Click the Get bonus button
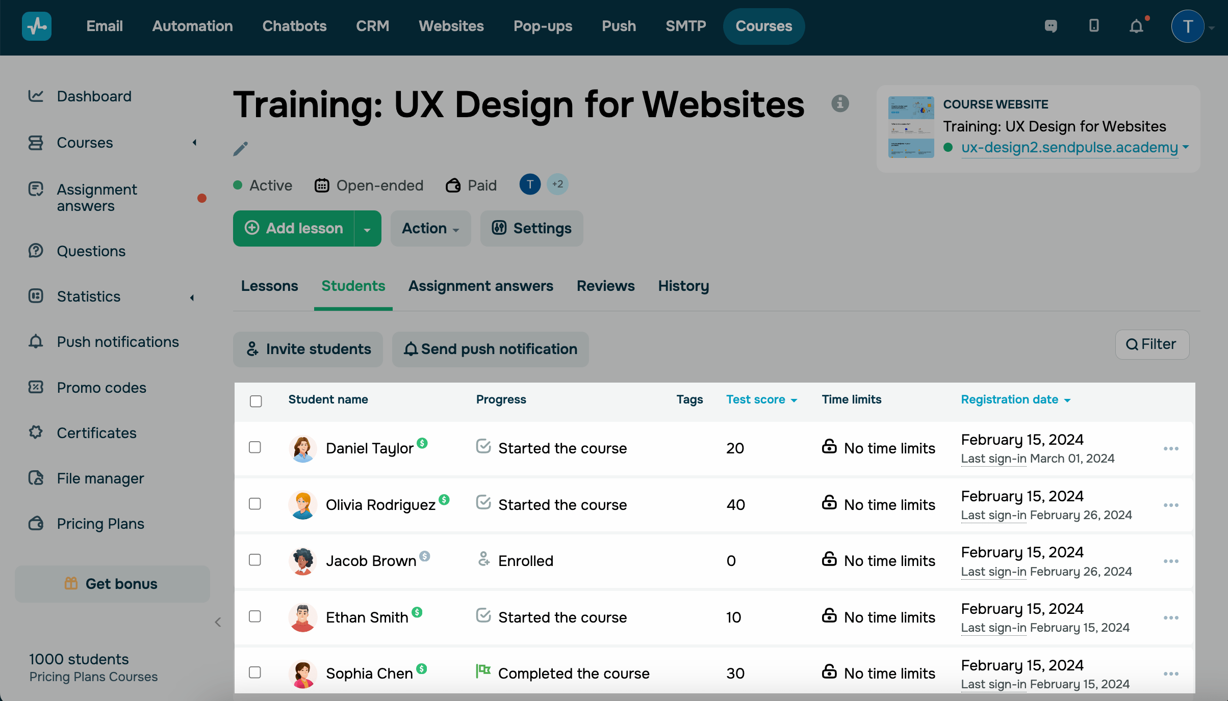This screenshot has height=701, width=1228. (112, 584)
